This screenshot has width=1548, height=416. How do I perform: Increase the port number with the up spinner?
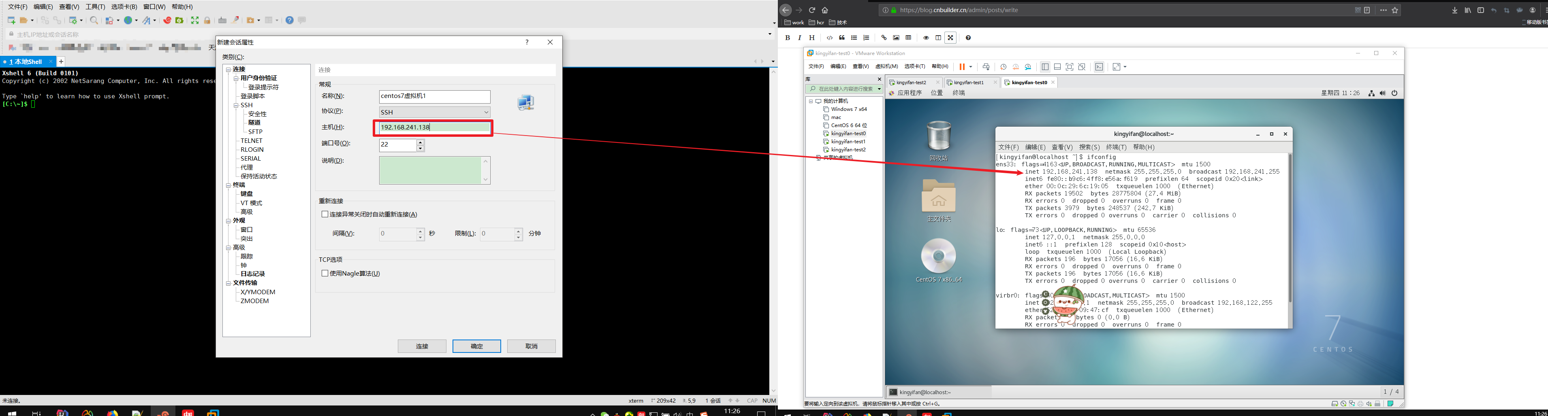(420, 142)
